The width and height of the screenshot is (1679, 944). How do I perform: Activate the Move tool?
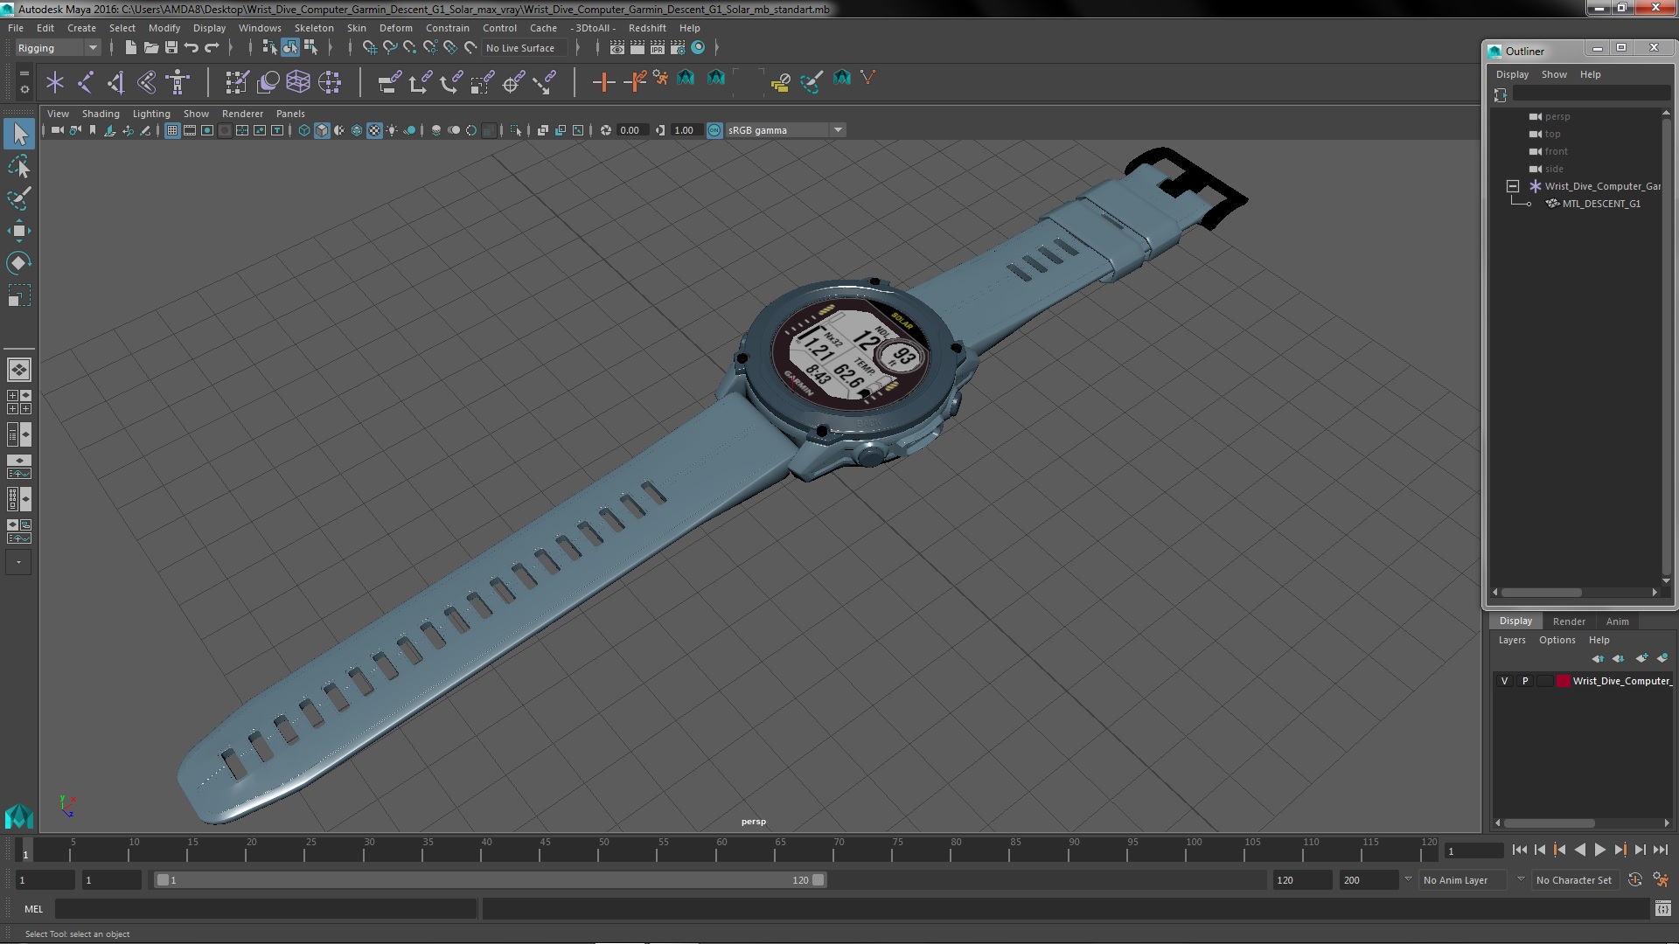click(19, 231)
